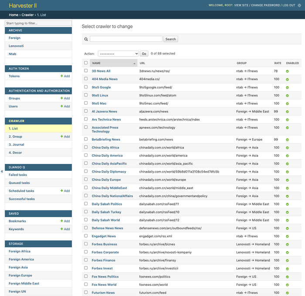The width and height of the screenshot is (305, 296).
Task: Click the crawler search text field
Action: pos(126,39)
